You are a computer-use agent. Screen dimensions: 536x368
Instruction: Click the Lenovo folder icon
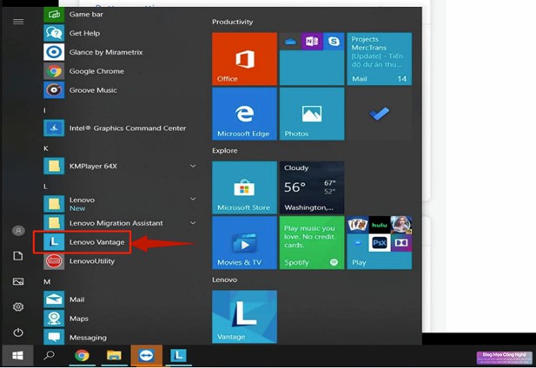(54, 204)
